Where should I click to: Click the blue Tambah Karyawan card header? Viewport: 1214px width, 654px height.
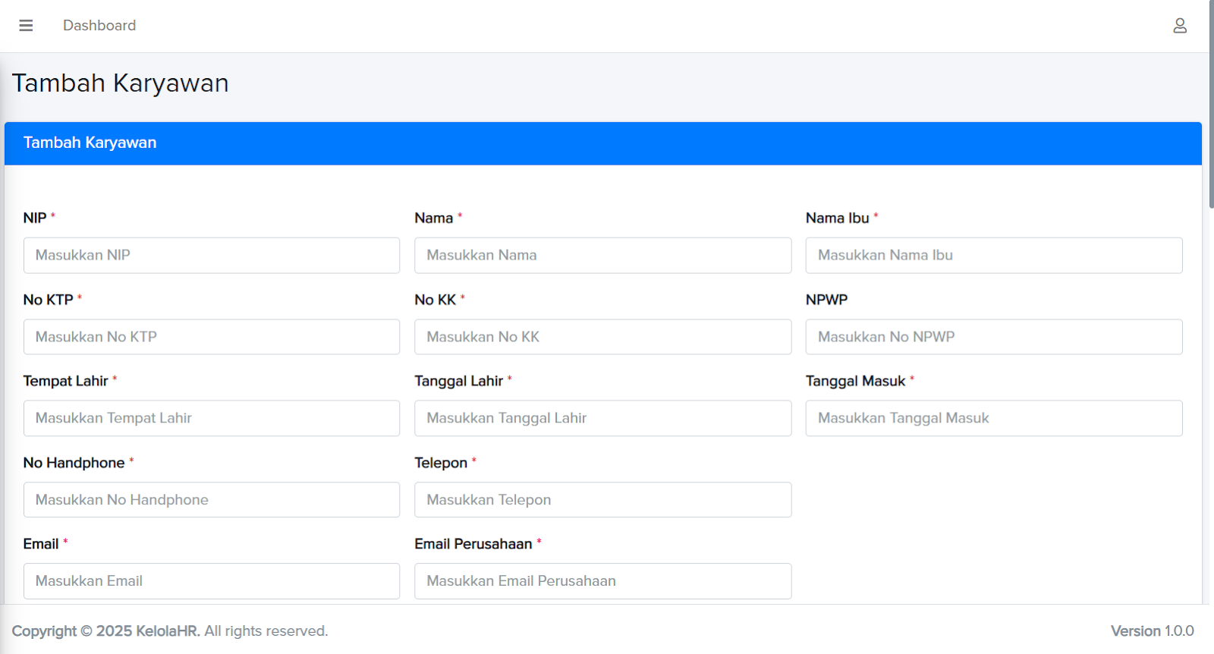point(602,143)
